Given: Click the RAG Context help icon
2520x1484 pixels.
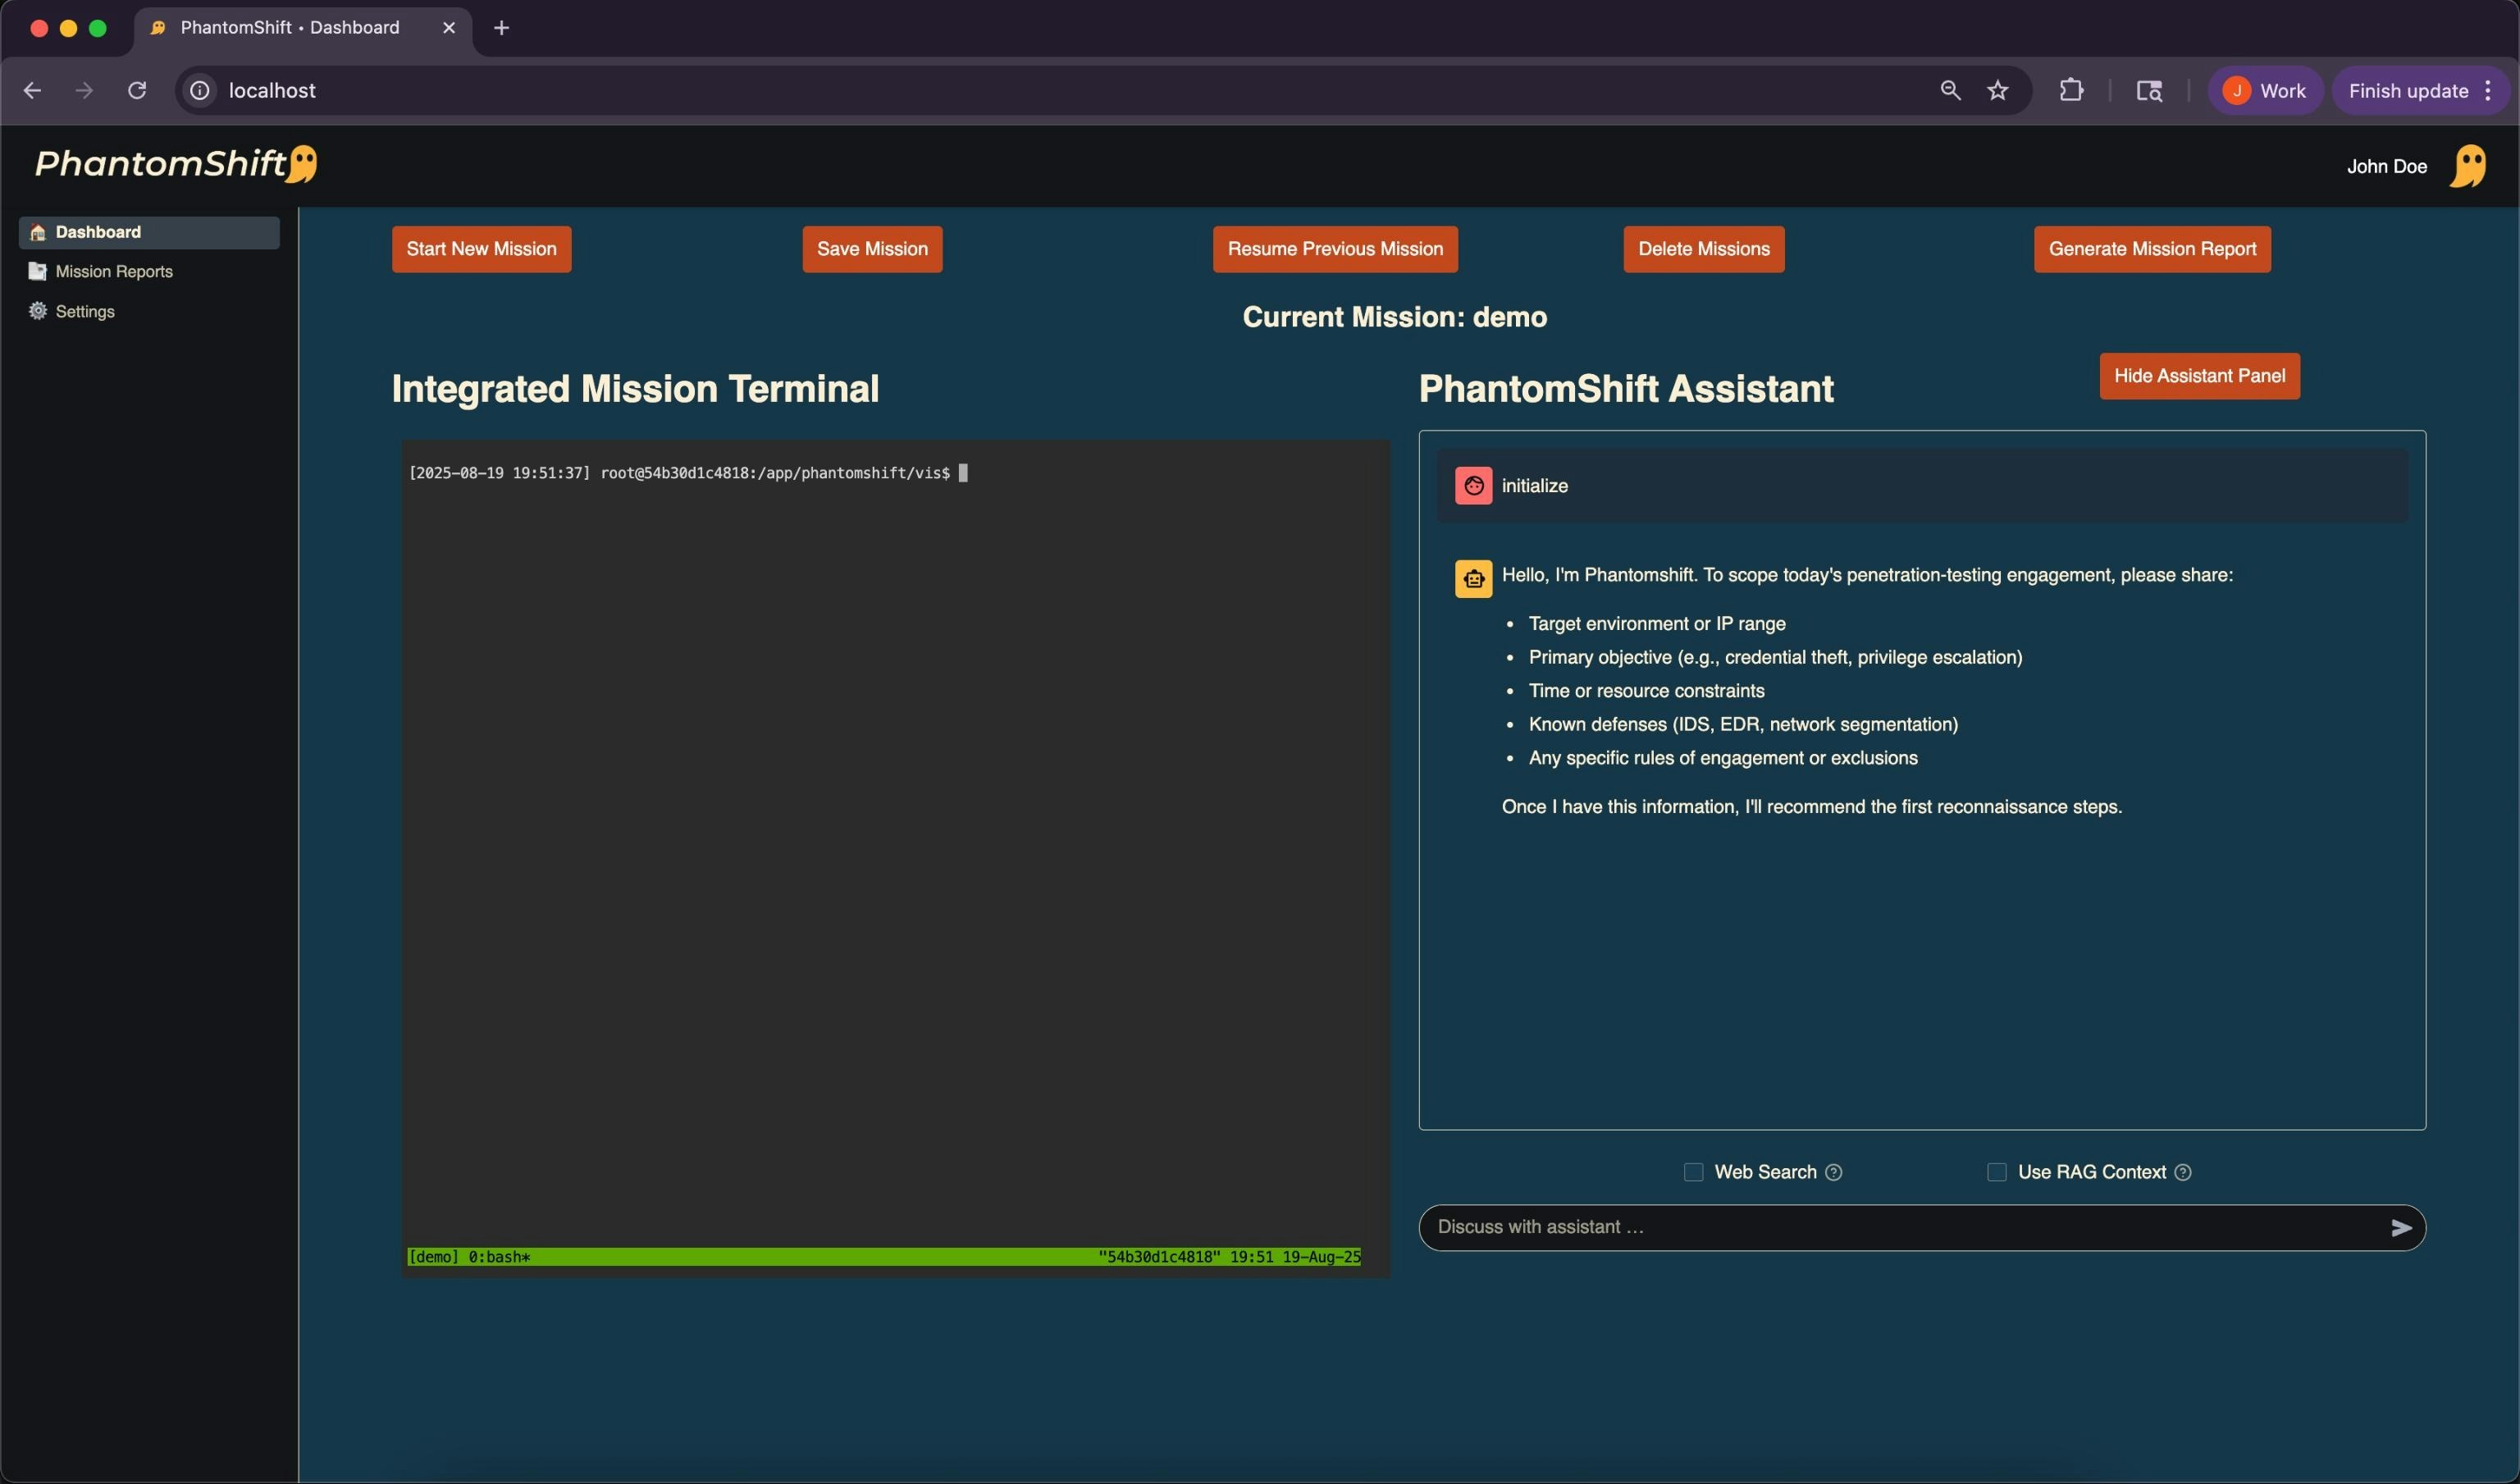Looking at the screenshot, I should (2183, 1172).
